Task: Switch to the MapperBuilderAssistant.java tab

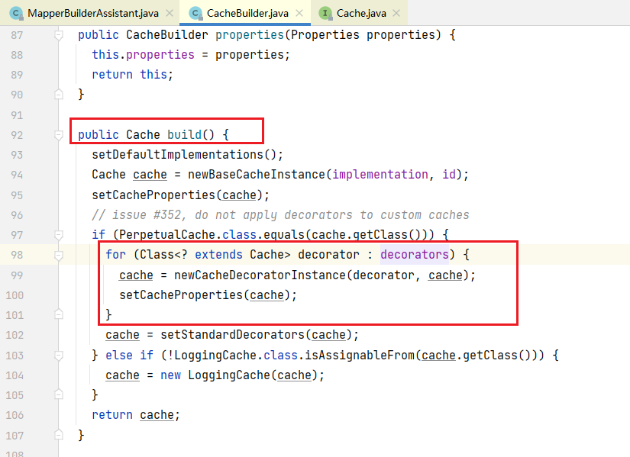Action: point(92,13)
